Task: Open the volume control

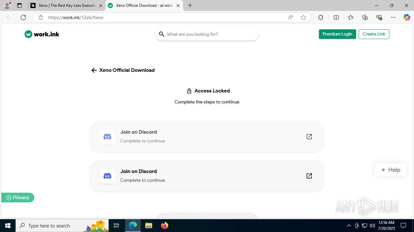Action: 372,226
